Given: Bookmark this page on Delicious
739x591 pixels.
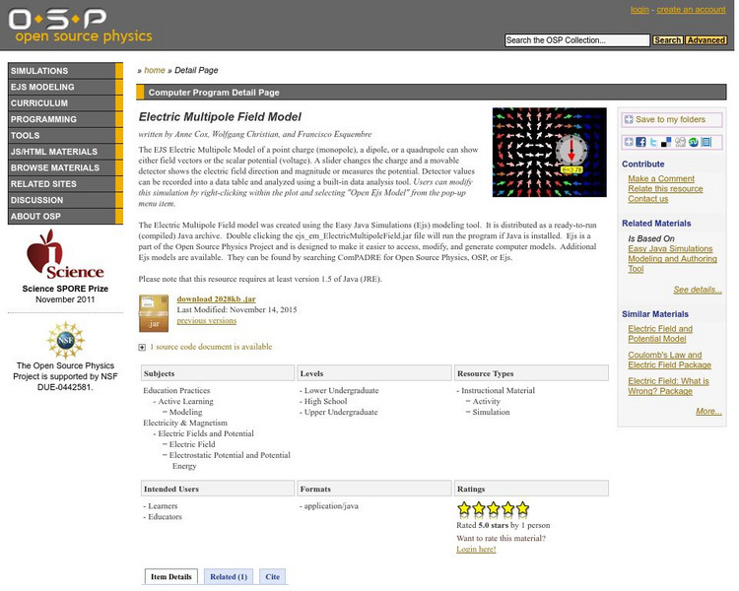Looking at the screenshot, I should point(666,142).
